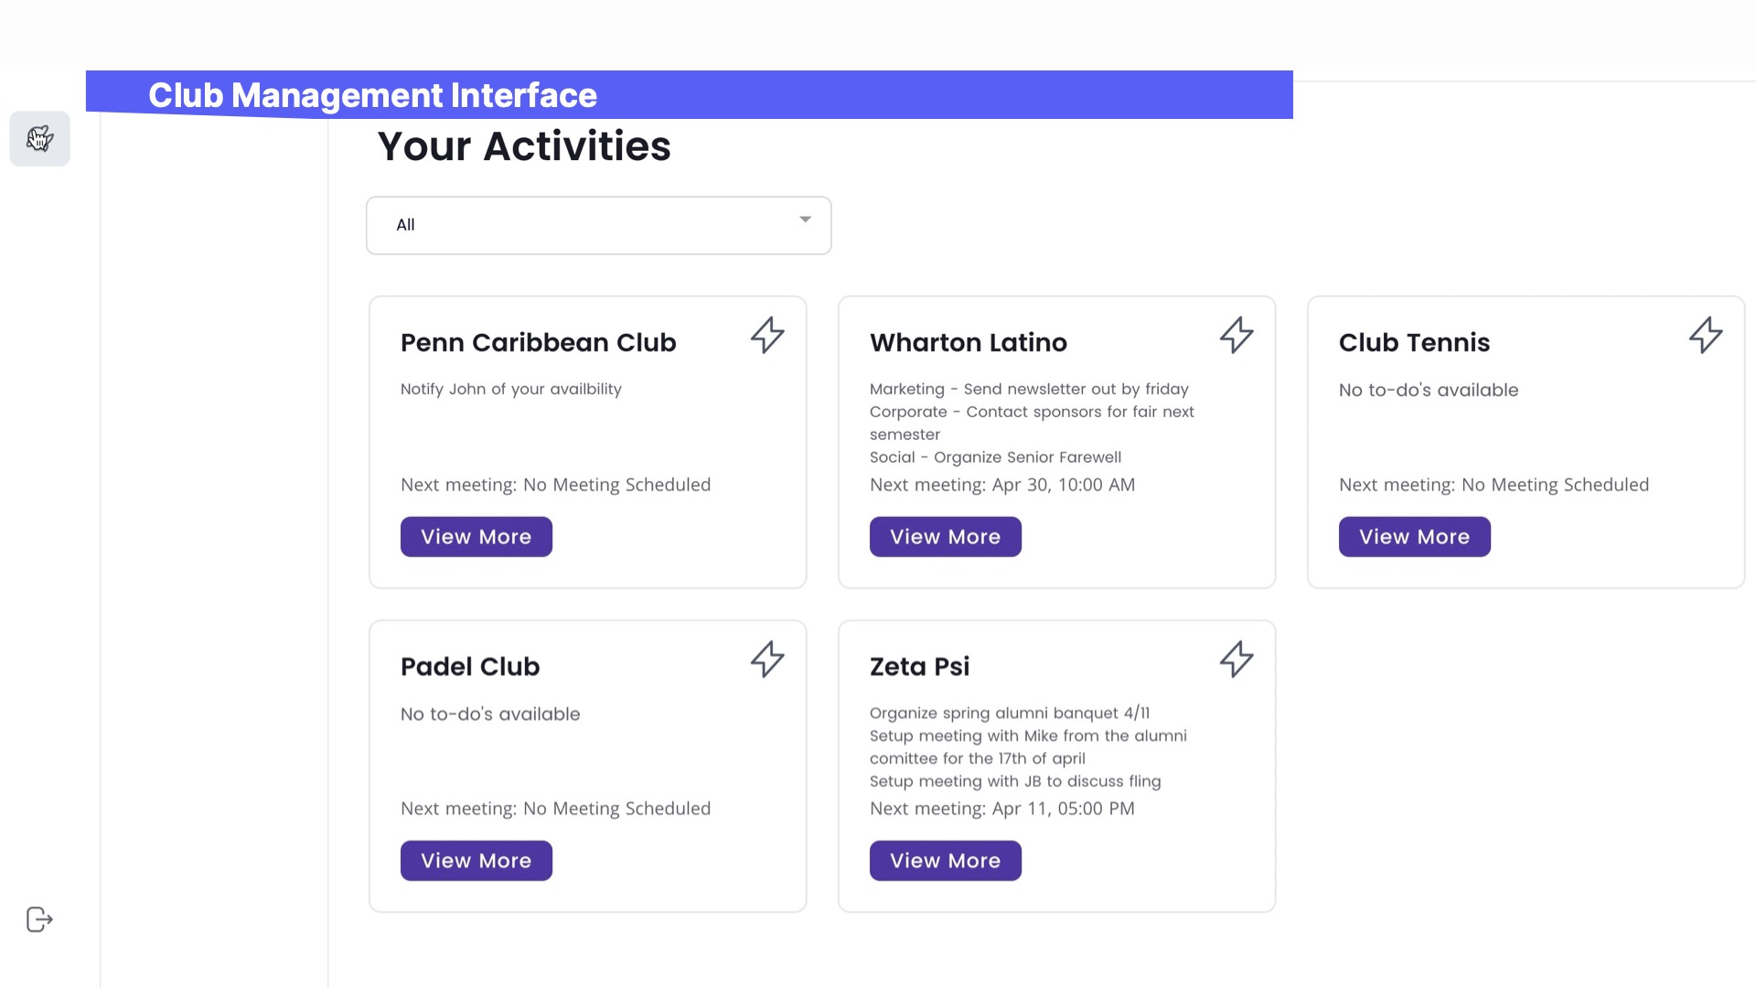Image resolution: width=1756 pixels, height=988 pixels.
Task: Expand the filter using the dropdown arrow
Action: tap(805, 220)
